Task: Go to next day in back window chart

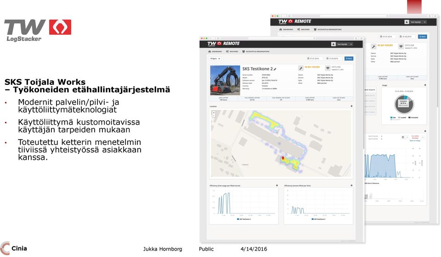Action: coord(423,137)
